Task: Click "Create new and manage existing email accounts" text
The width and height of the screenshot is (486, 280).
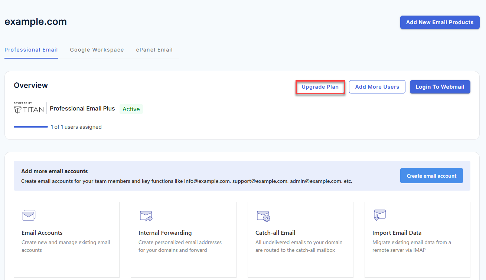Action: (66, 246)
